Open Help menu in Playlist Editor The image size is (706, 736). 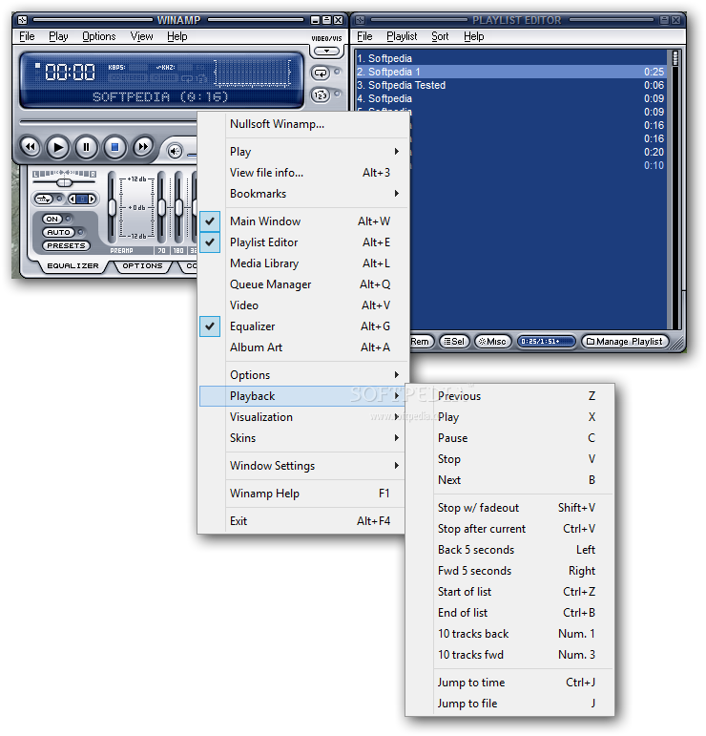click(474, 36)
